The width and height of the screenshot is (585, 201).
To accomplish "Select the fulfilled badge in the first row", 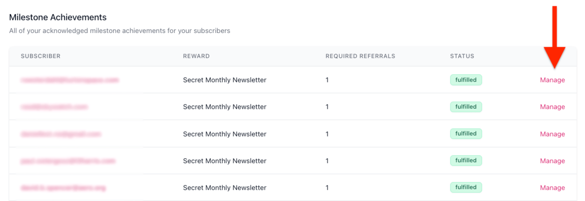I will click(x=466, y=80).
